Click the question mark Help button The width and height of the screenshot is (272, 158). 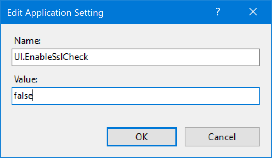pyautogui.click(x=218, y=12)
